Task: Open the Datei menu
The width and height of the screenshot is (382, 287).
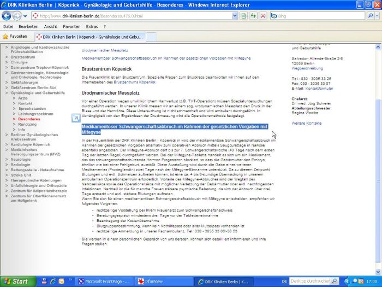Action: (8, 27)
